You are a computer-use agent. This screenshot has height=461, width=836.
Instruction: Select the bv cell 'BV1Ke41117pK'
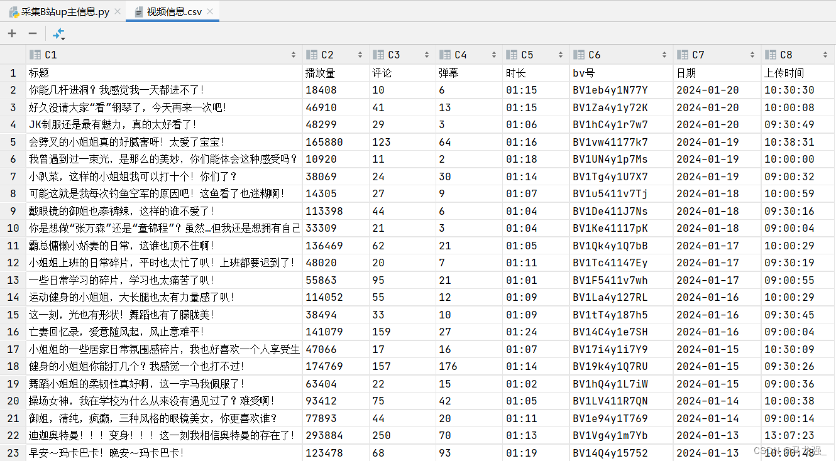(621, 228)
